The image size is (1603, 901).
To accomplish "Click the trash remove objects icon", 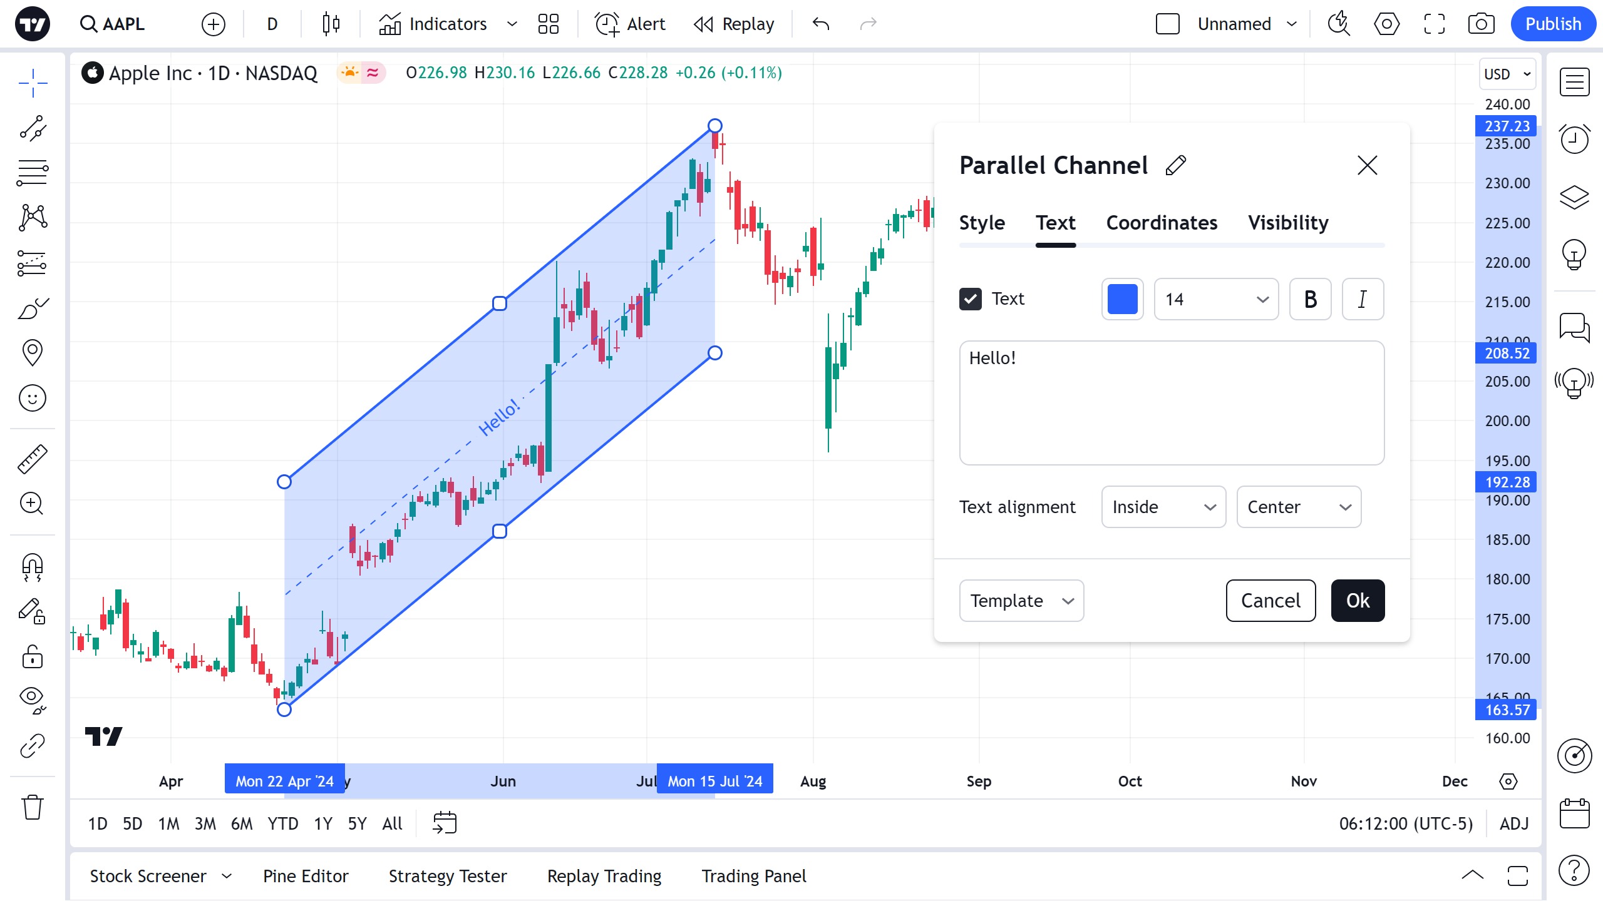I will point(32,807).
